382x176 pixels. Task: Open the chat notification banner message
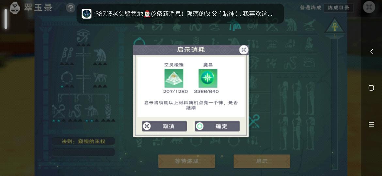[180, 14]
